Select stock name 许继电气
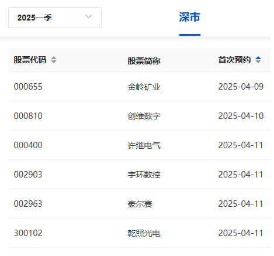The image size is (274, 256). [144, 145]
